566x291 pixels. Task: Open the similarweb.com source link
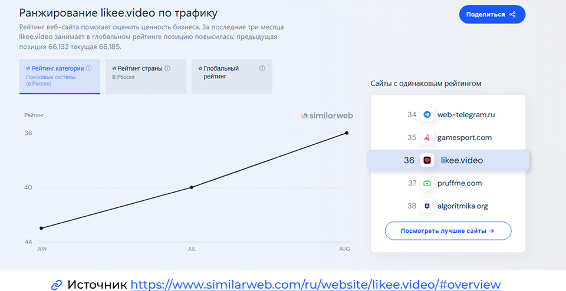(x=315, y=284)
